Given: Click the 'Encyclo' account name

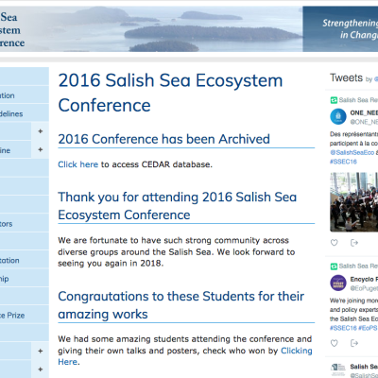Looking at the screenshot, I should (364, 279).
